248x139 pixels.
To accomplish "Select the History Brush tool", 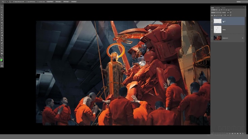I will [x=2, y=30].
